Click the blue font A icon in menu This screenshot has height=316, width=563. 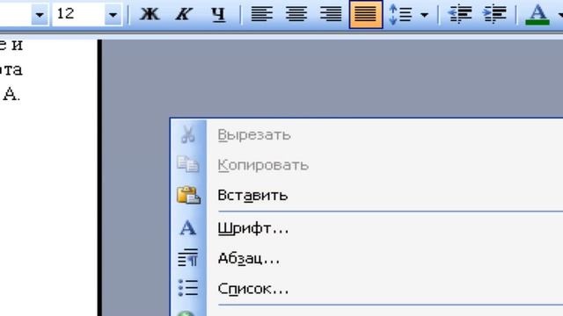pos(188,228)
